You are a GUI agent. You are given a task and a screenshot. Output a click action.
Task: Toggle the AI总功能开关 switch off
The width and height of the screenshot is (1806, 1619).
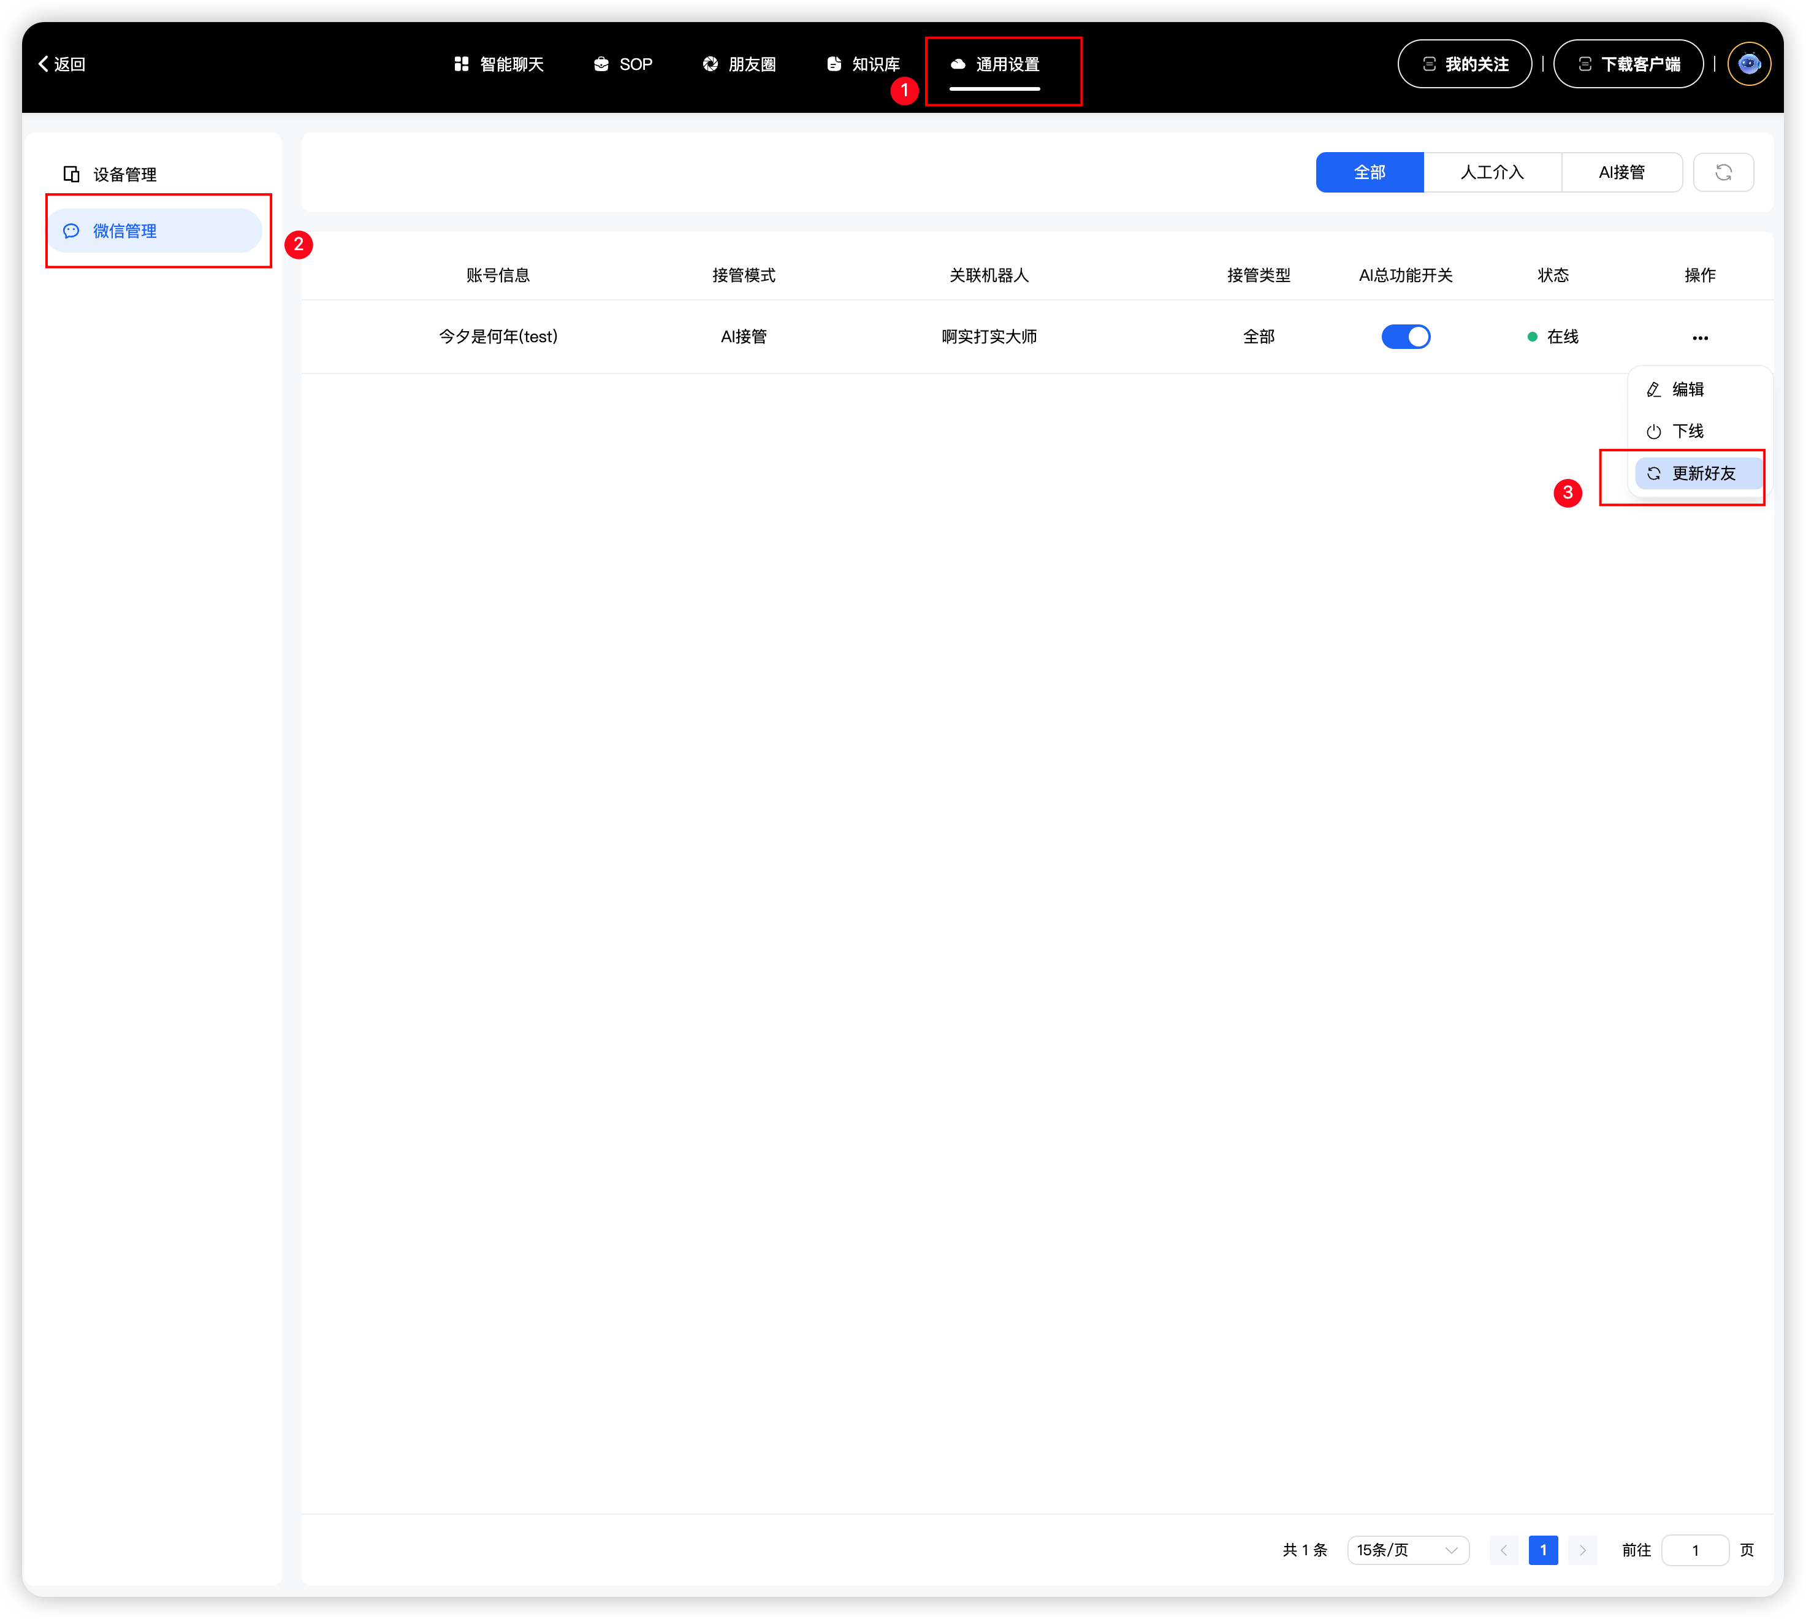pyautogui.click(x=1405, y=337)
